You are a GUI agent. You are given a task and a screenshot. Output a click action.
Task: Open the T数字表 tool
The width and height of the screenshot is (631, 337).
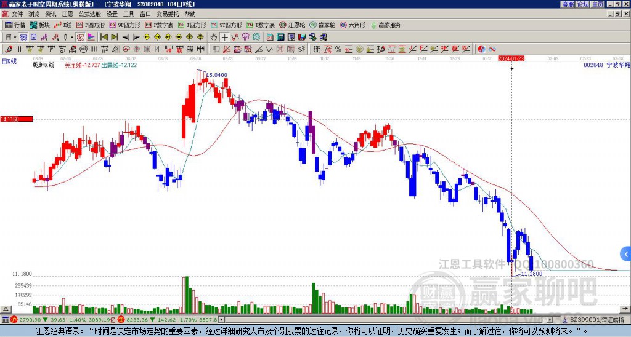coord(261,25)
